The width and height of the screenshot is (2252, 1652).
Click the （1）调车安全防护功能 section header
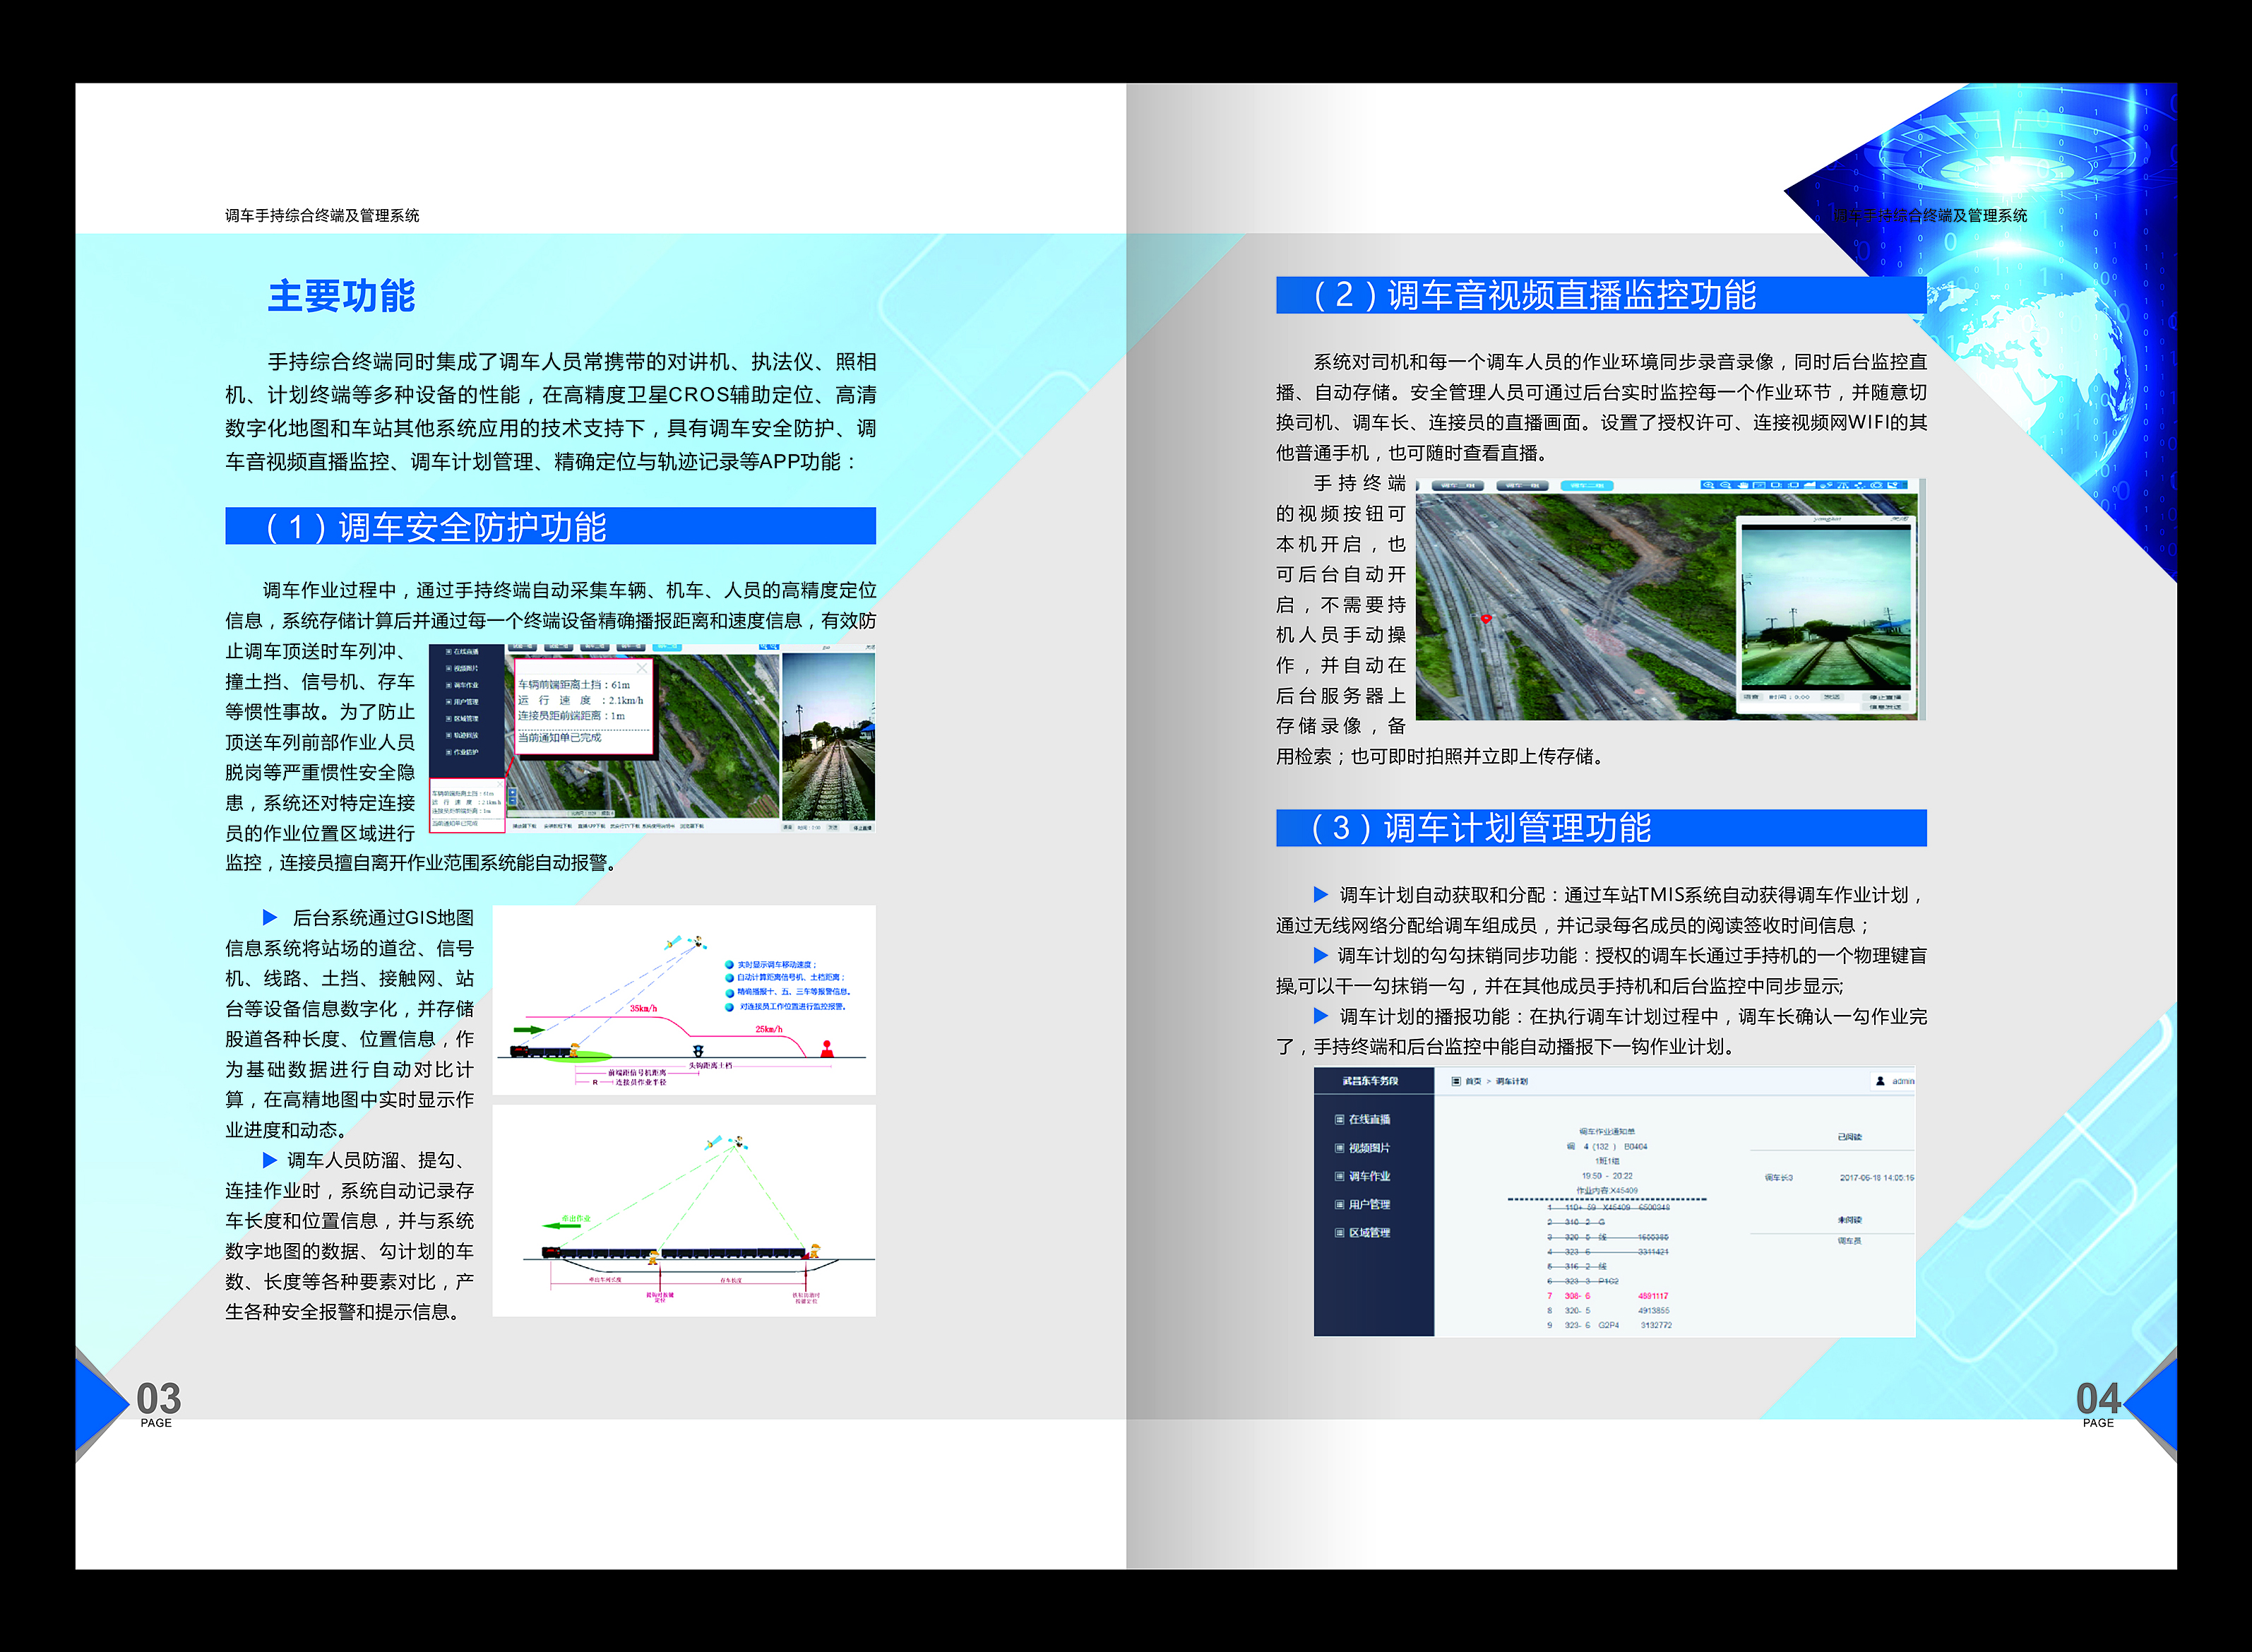551,526
